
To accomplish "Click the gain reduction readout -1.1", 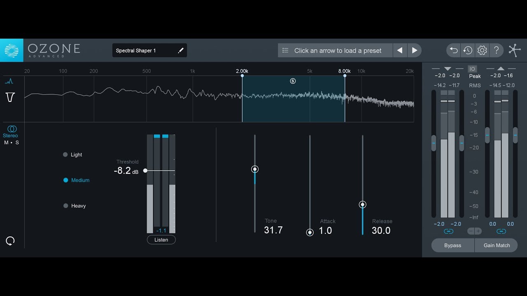I will [x=161, y=231].
